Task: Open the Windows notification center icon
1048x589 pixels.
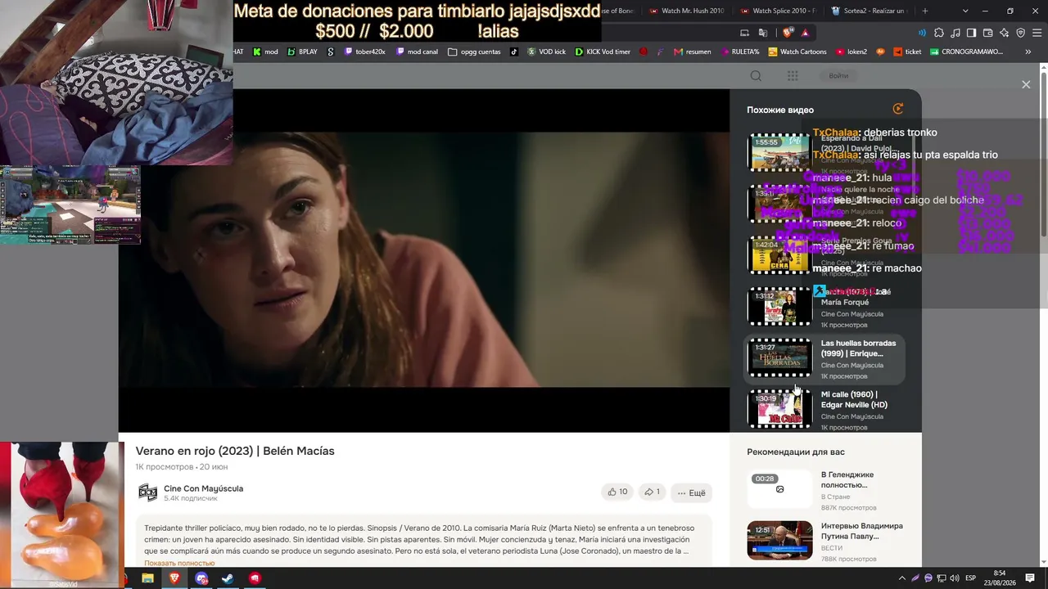Action: tap(1030, 578)
